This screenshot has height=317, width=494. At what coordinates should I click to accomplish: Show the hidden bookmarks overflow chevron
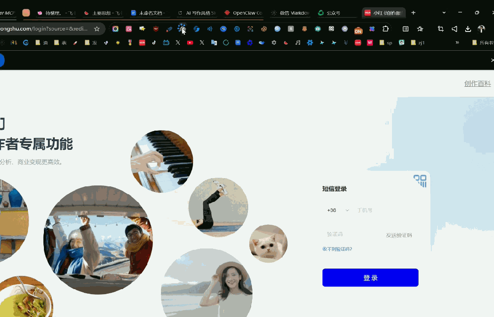(457, 42)
